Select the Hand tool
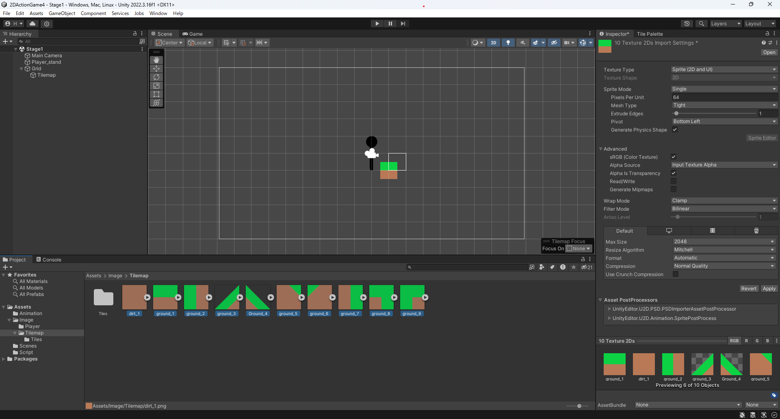The width and height of the screenshot is (780, 419). 156,60
